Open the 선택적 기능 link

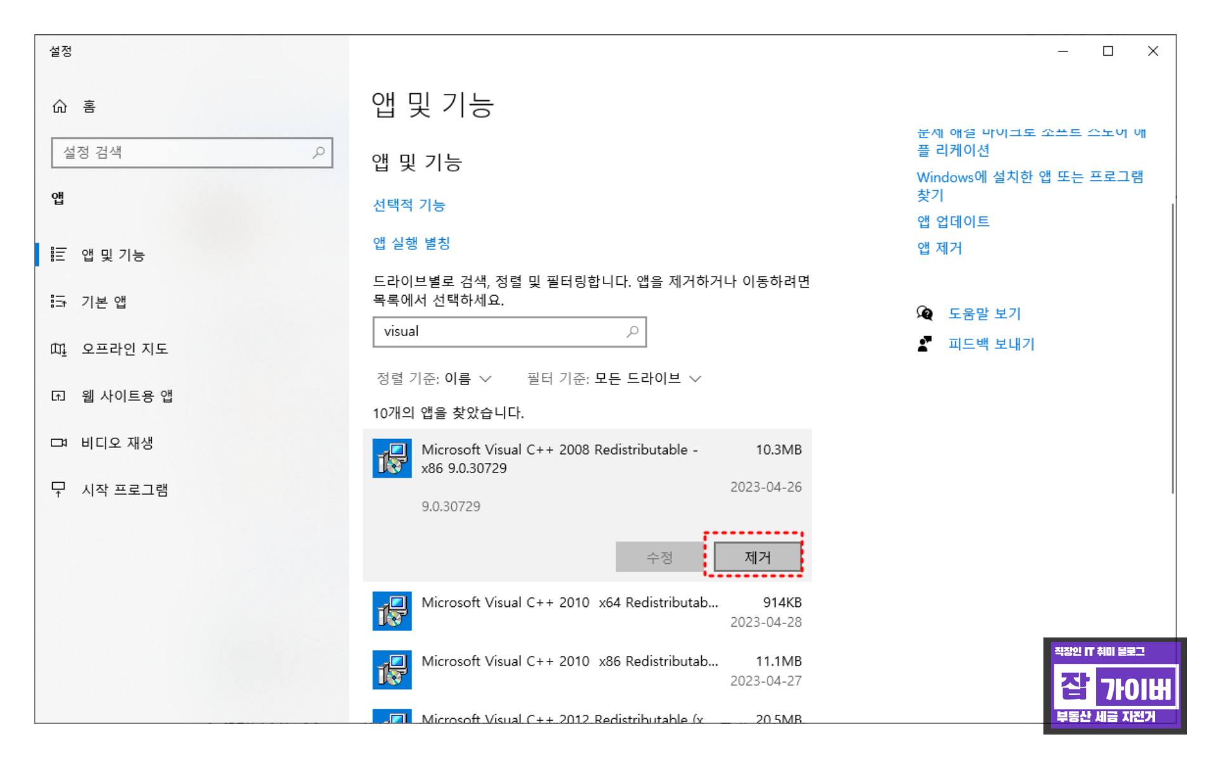pyautogui.click(x=409, y=205)
